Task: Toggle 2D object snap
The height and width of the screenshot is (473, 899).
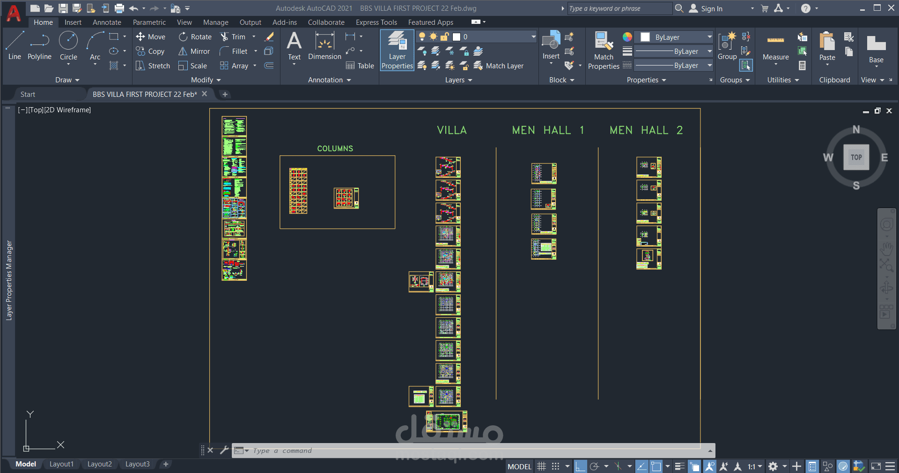Action: tap(656, 466)
